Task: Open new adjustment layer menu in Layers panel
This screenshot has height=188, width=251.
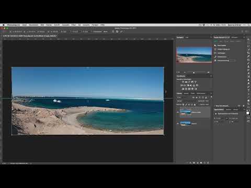Action: 198,162
